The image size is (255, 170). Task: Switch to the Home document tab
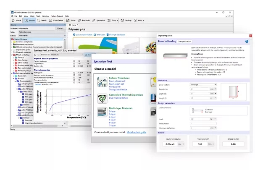point(73,25)
